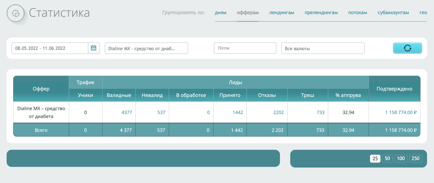Click the Треш column header

(307, 95)
